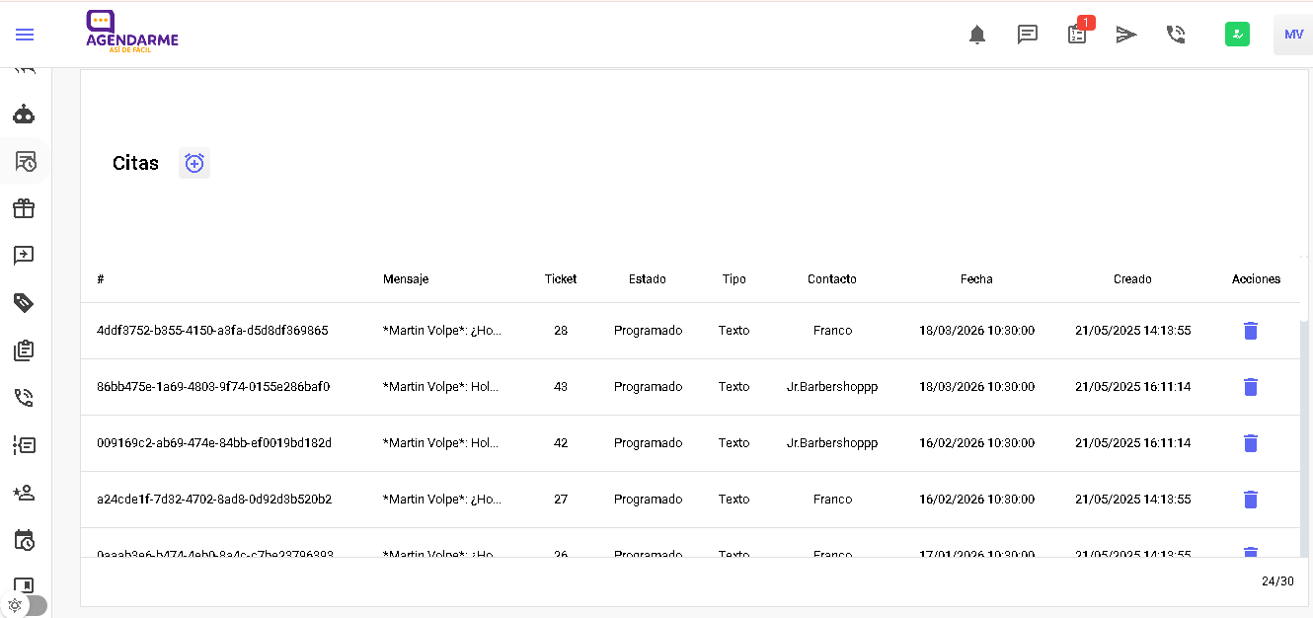
Task: Click the Estado column header
Action: coord(648,279)
